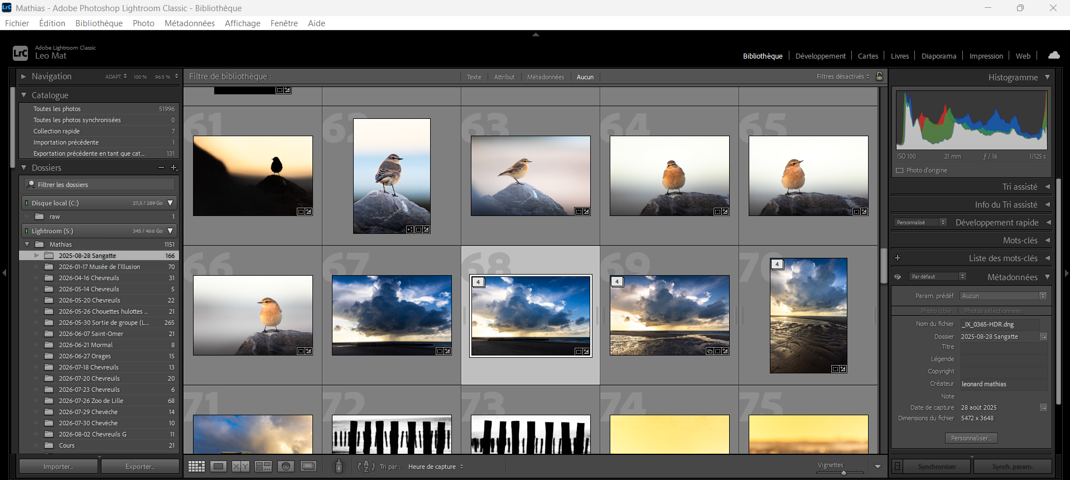Open Lightroom Classic Lrc logo
This screenshot has height=480, width=1070.
20,53
